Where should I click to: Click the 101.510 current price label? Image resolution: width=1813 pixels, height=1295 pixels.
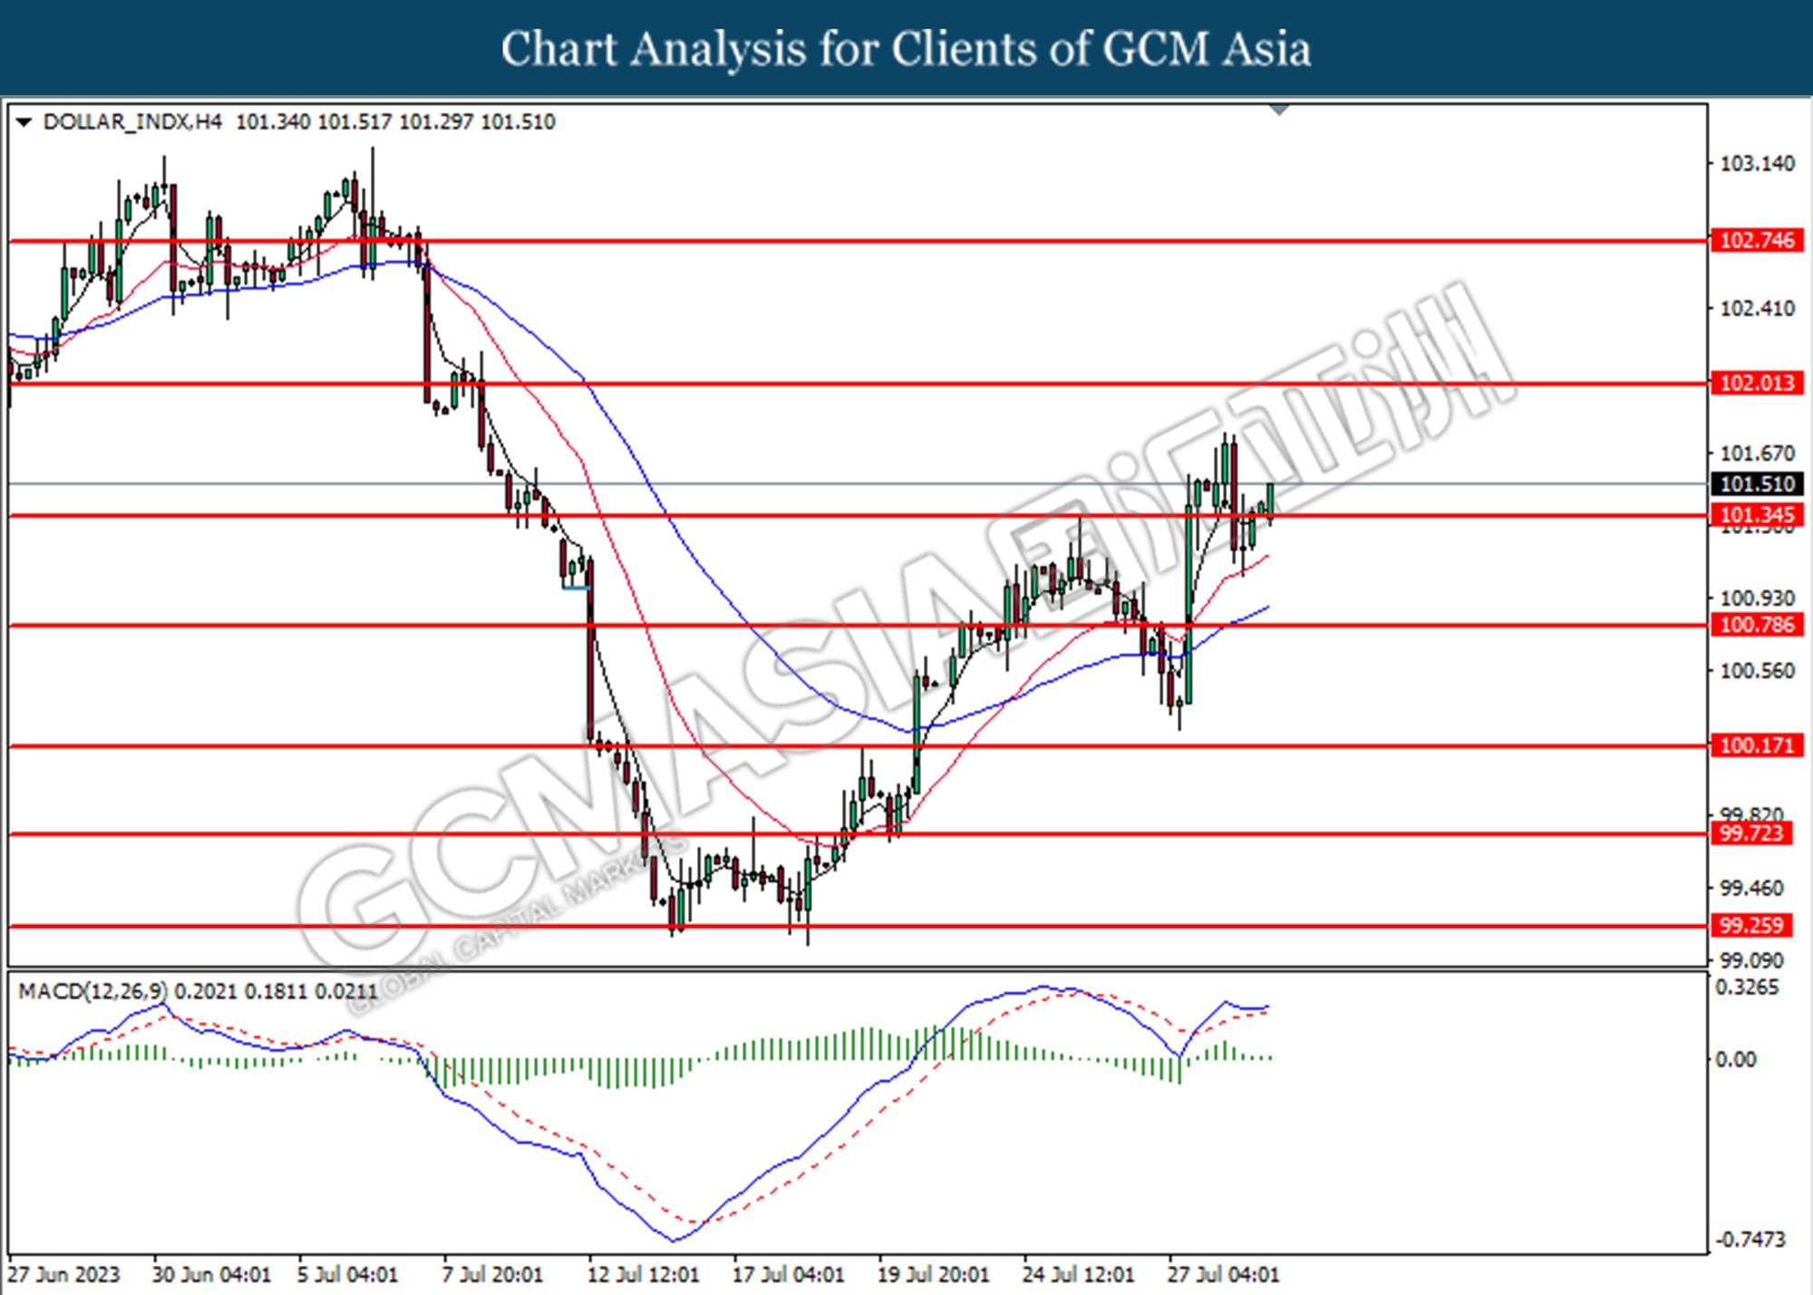click(x=1756, y=484)
